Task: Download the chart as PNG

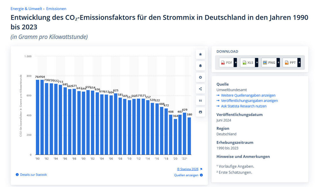Action: pyautogui.click(x=269, y=62)
